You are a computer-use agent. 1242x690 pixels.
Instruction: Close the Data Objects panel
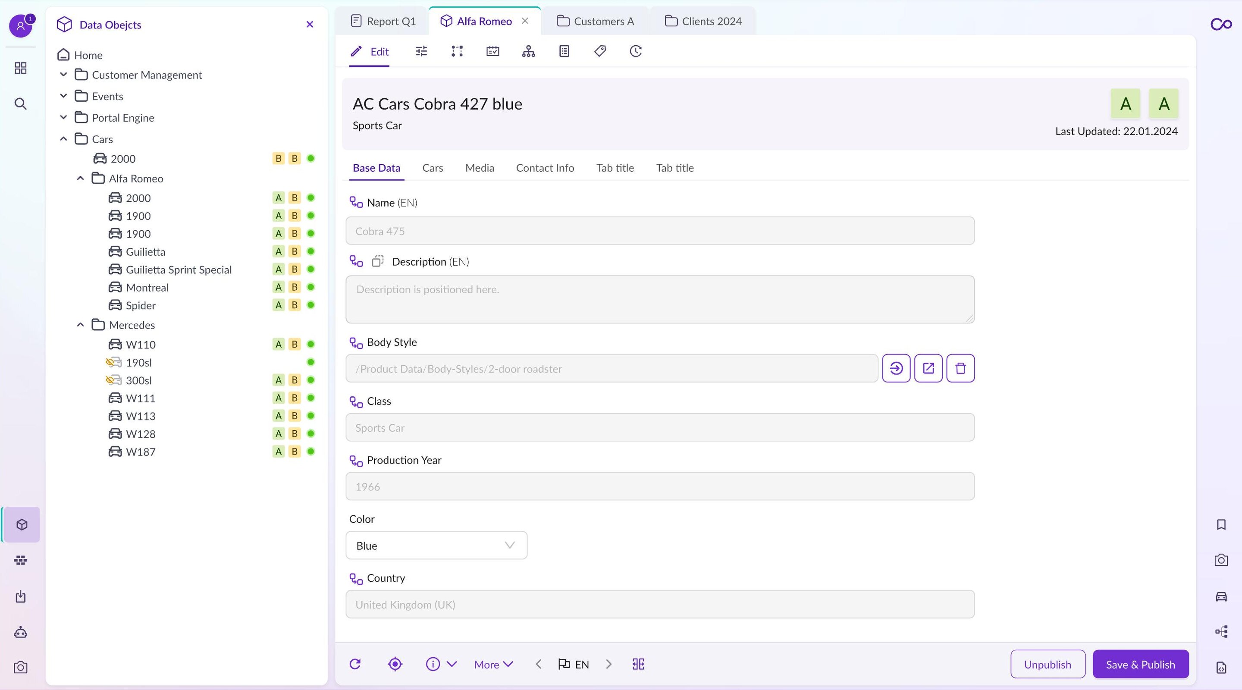310,24
